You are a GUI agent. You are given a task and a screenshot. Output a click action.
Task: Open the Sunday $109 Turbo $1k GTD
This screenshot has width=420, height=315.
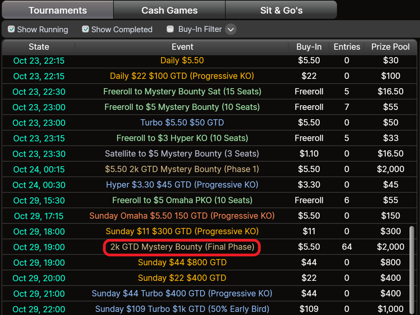point(182,309)
